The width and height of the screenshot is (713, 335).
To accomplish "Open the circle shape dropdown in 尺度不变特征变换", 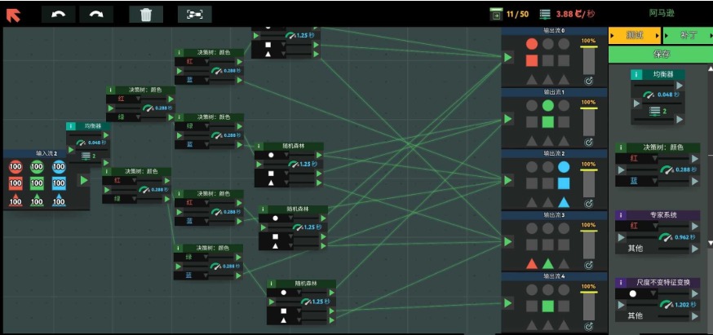I will pyautogui.click(x=641, y=293).
